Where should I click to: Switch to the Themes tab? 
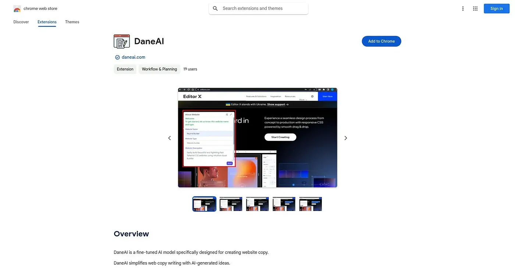tap(72, 22)
